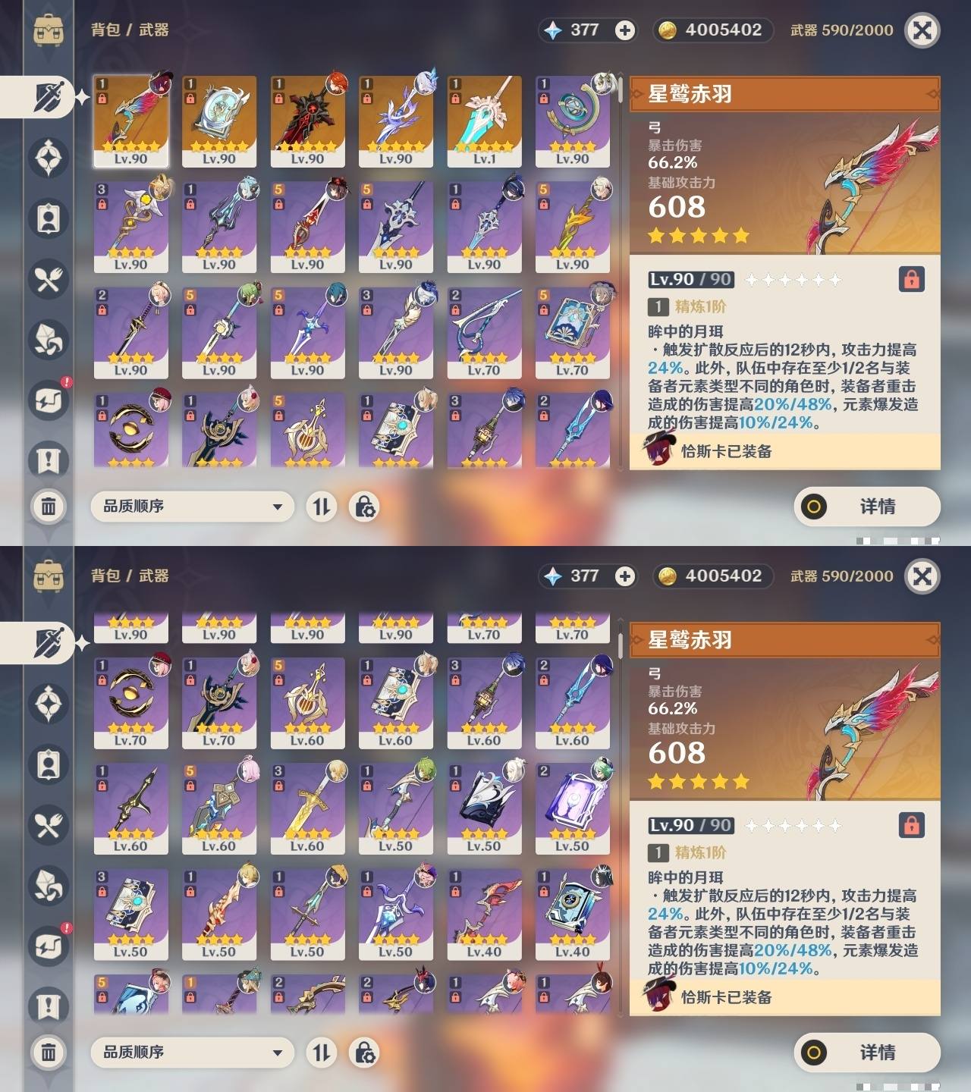This screenshot has width=971, height=1092.
Task: Open the Gadgets icon with red alert in lower sidebar
Action: [x=49, y=946]
